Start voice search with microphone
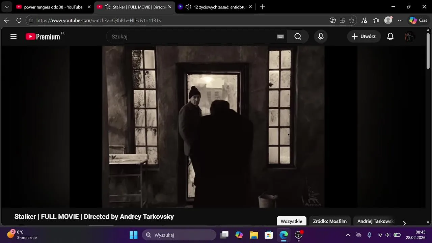Viewport: 432px width, 243px height. [321, 36]
